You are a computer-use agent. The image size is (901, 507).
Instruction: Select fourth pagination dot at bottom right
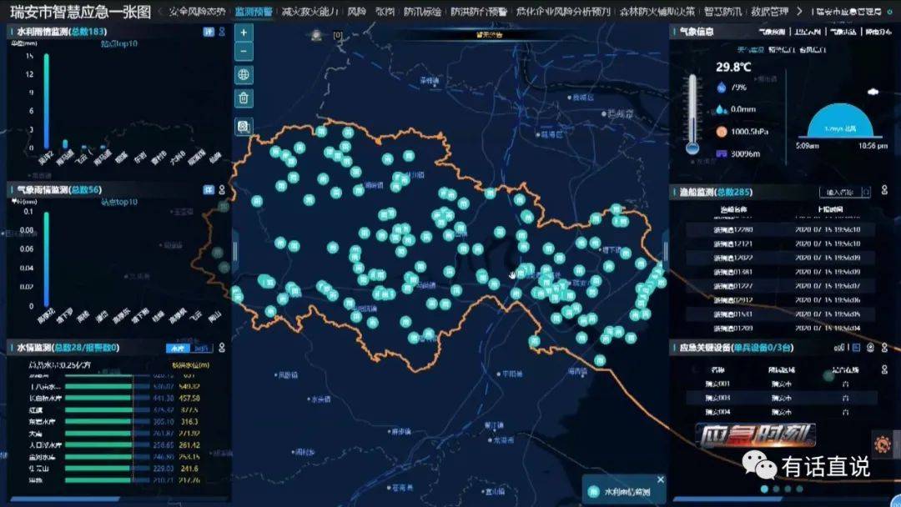(x=799, y=489)
